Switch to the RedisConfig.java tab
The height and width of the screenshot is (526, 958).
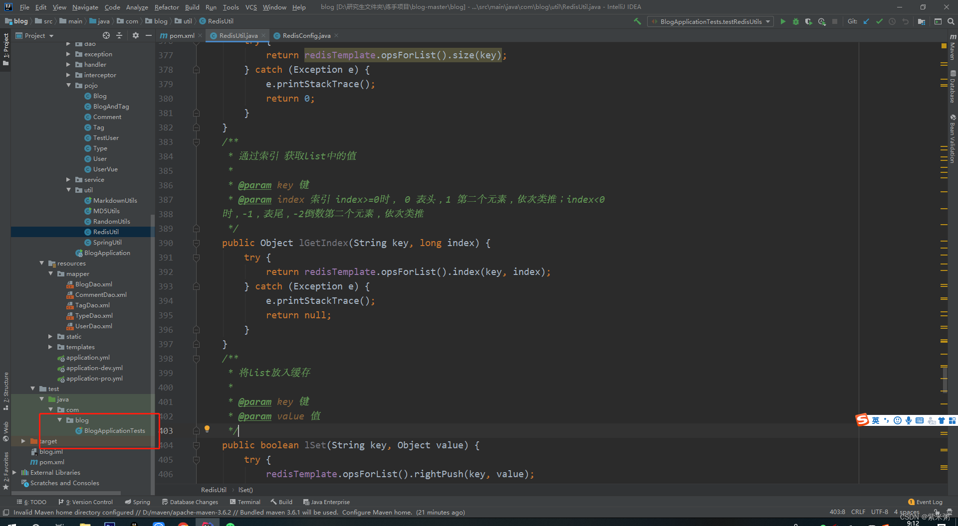pos(306,35)
